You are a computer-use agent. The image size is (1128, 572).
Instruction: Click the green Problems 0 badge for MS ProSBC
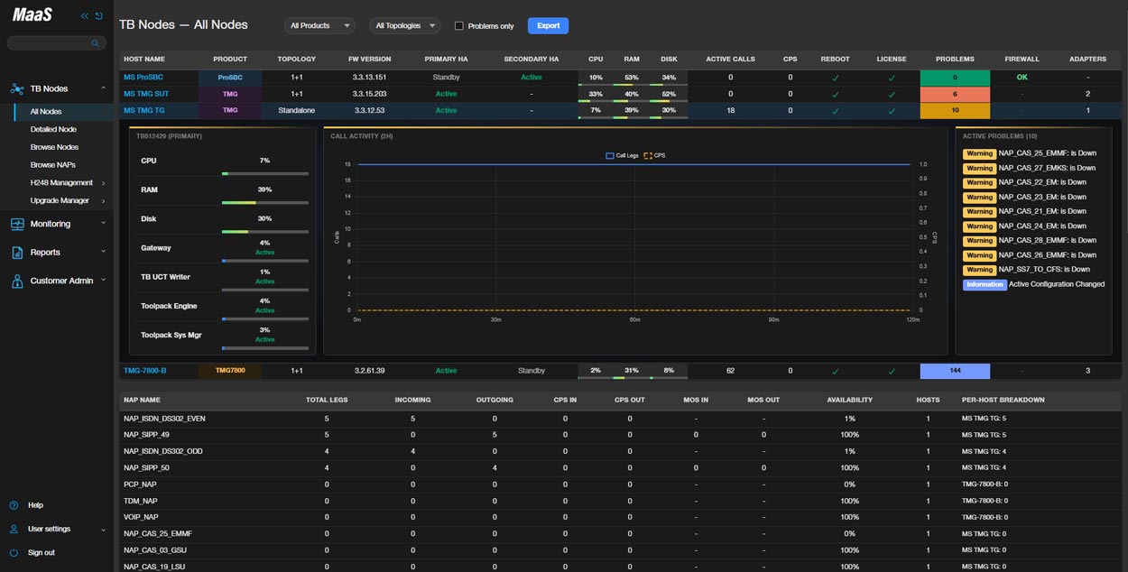(x=955, y=78)
